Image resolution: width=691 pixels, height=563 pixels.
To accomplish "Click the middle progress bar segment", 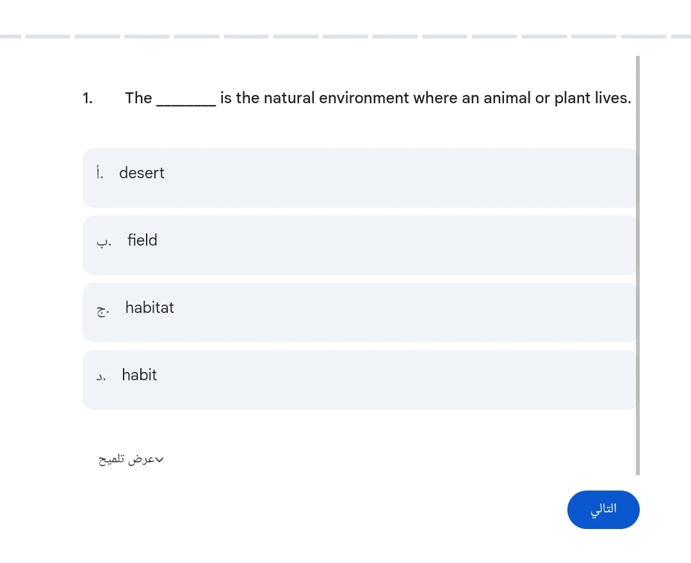I will click(345, 35).
